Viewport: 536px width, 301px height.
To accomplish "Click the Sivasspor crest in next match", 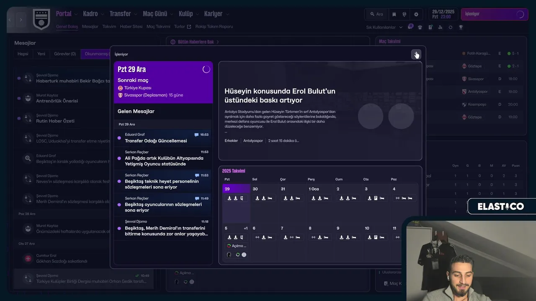I will (120, 95).
